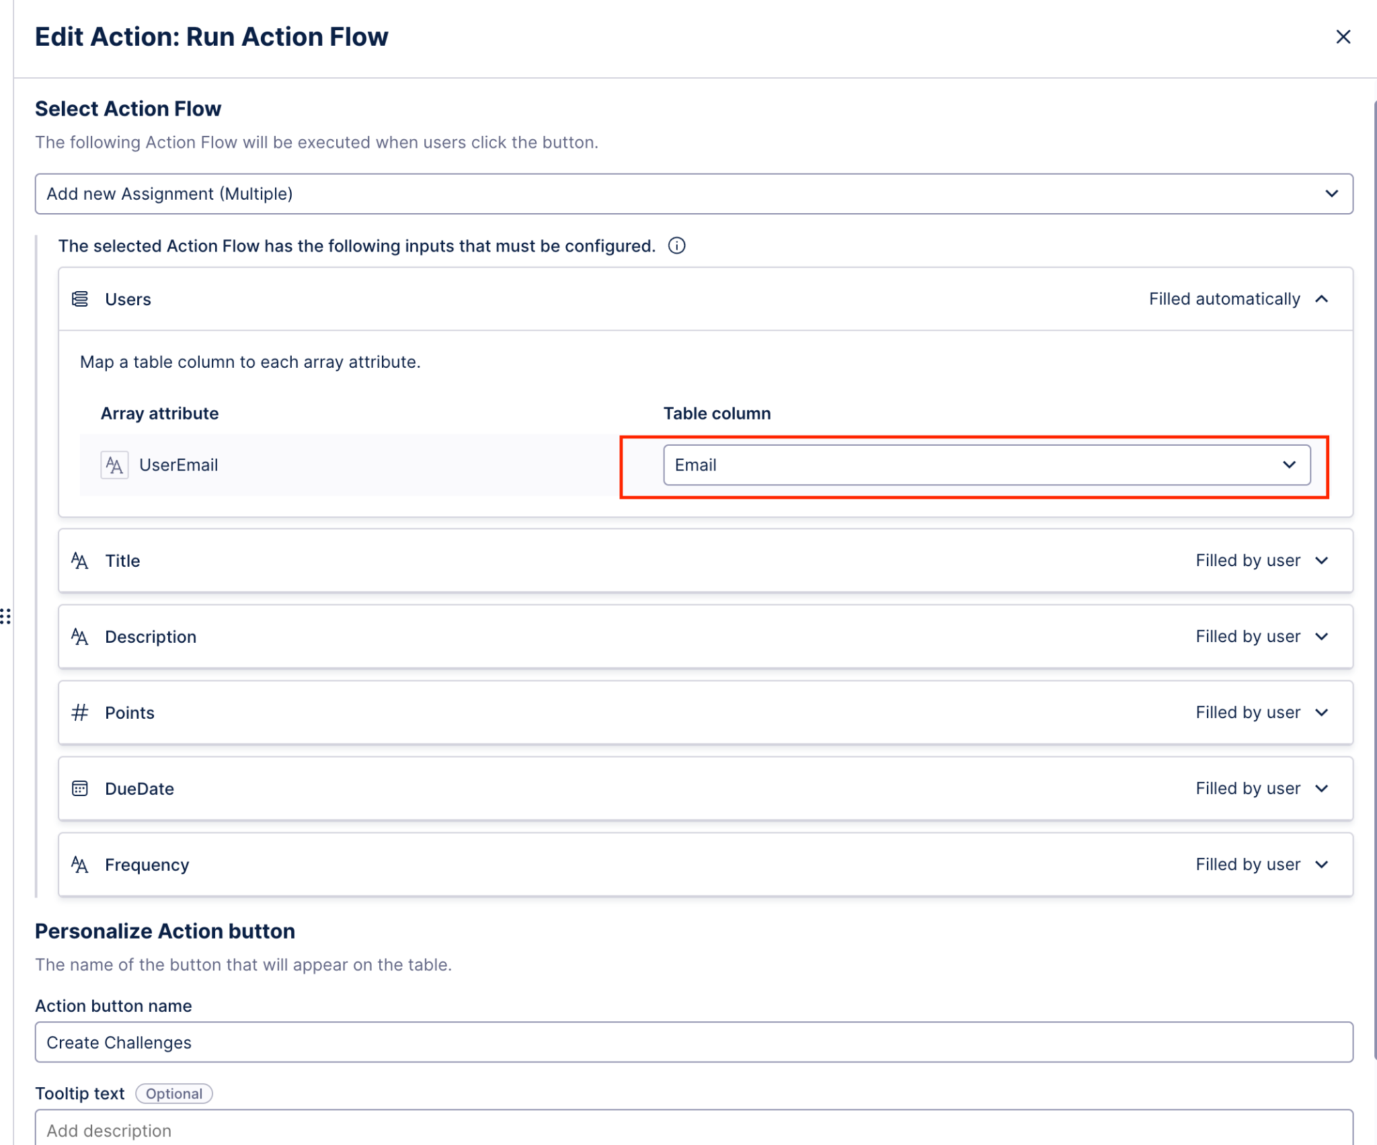
Task: Open the Select Action Flow dropdown
Action: (694, 194)
